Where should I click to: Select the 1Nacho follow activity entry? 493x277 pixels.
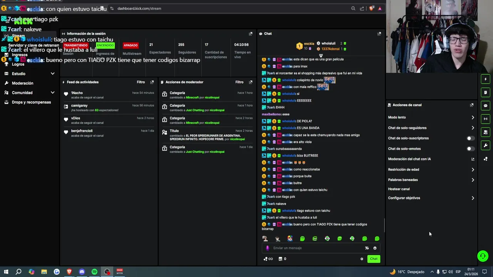click(x=109, y=95)
